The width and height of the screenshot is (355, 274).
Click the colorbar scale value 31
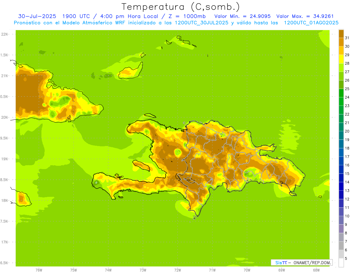click(347, 38)
